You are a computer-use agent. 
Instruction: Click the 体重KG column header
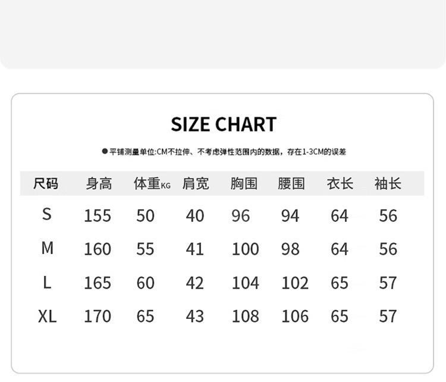151,184
